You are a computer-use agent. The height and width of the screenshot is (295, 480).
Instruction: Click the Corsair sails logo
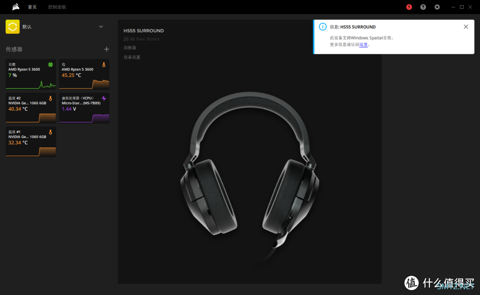click(16, 7)
